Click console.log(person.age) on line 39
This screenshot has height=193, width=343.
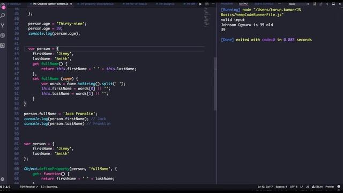(54, 33)
